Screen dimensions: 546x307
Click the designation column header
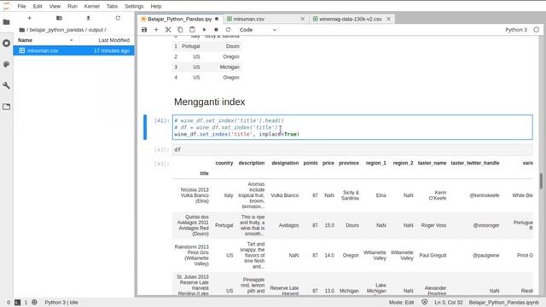pos(285,163)
